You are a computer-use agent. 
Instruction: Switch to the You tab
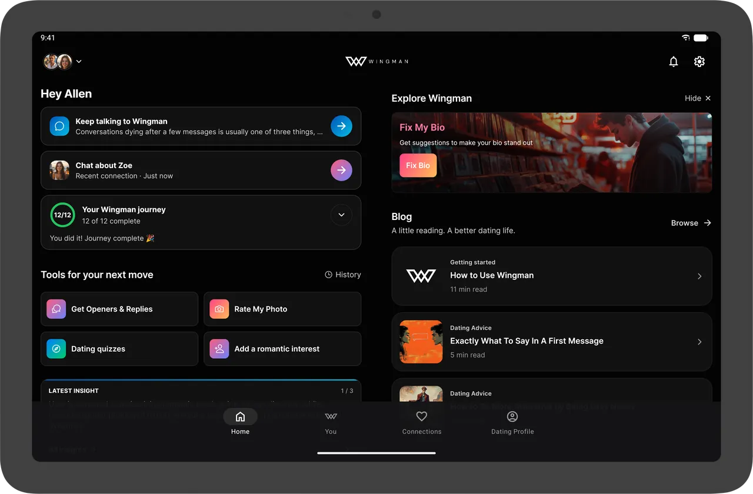click(331, 422)
